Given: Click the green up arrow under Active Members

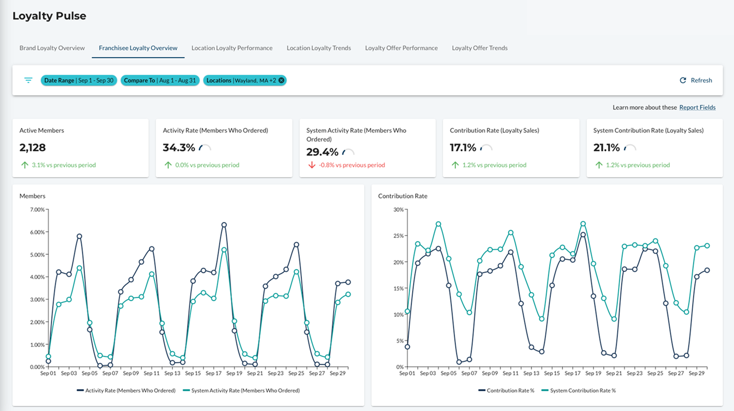Looking at the screenshot, I should [x=25, y=165].
